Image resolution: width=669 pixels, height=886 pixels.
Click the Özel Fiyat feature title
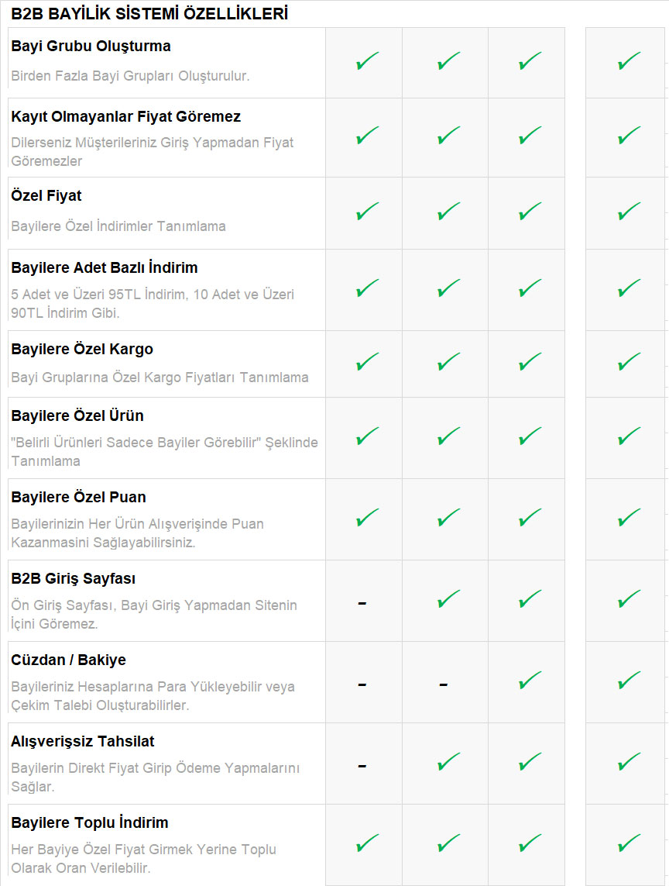tap(46, 196)
